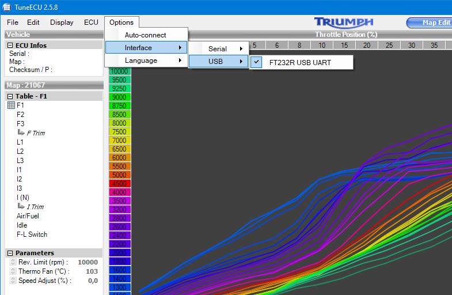Viewport: 452px width, 295px height.
Task: Click the F1 table grid icon
Action: coord(11,105)
